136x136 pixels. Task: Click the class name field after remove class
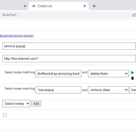click(133, 90)
